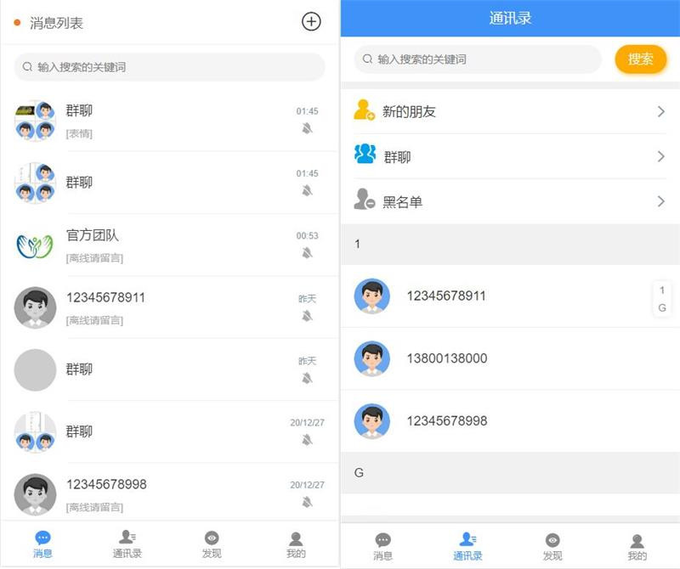Viewport: 680px width, 569px height.
Task: Click 消息列表 header title
Action: pyautogui.click(x=56, y=23)
